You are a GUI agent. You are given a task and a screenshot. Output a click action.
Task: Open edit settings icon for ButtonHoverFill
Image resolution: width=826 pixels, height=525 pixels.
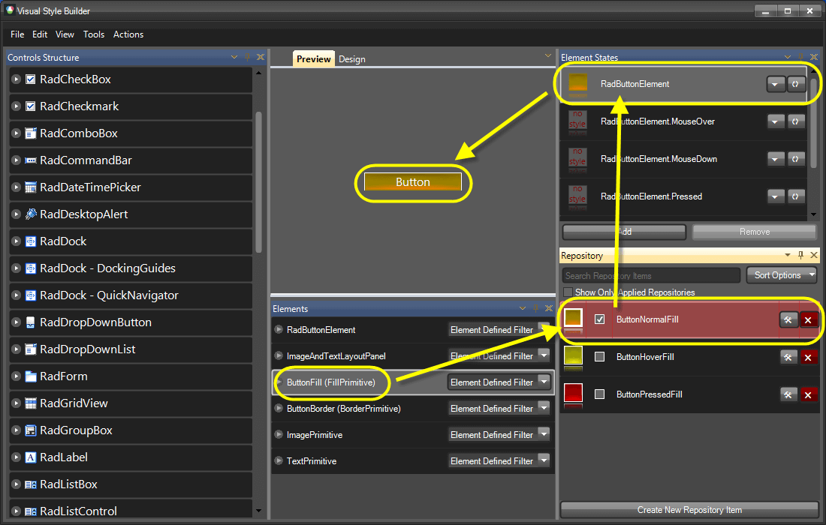pos(788,357)
